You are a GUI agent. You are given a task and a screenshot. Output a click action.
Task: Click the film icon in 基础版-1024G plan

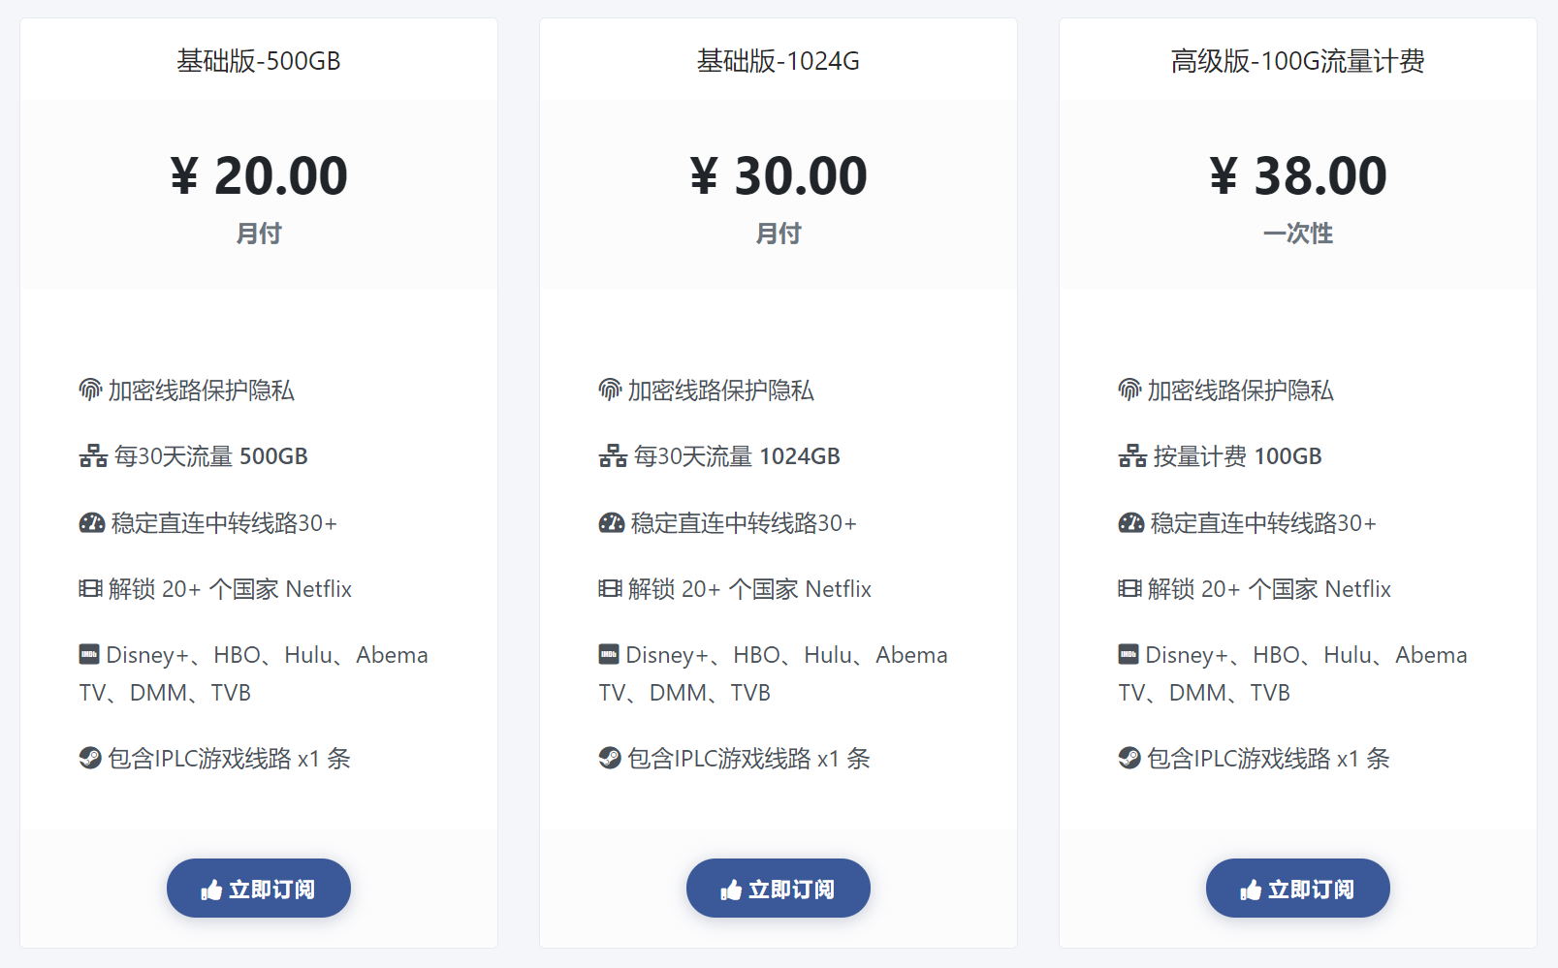pos(610,589)
